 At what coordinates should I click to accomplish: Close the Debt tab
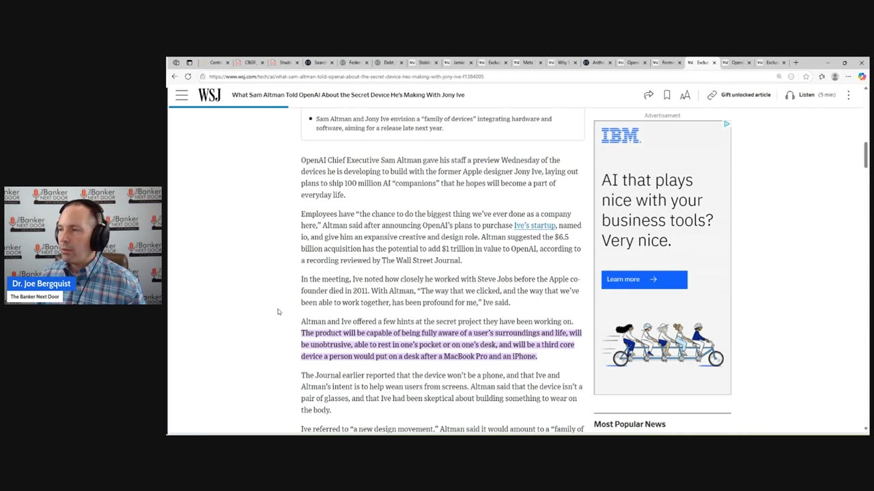[x=401, y=63]
